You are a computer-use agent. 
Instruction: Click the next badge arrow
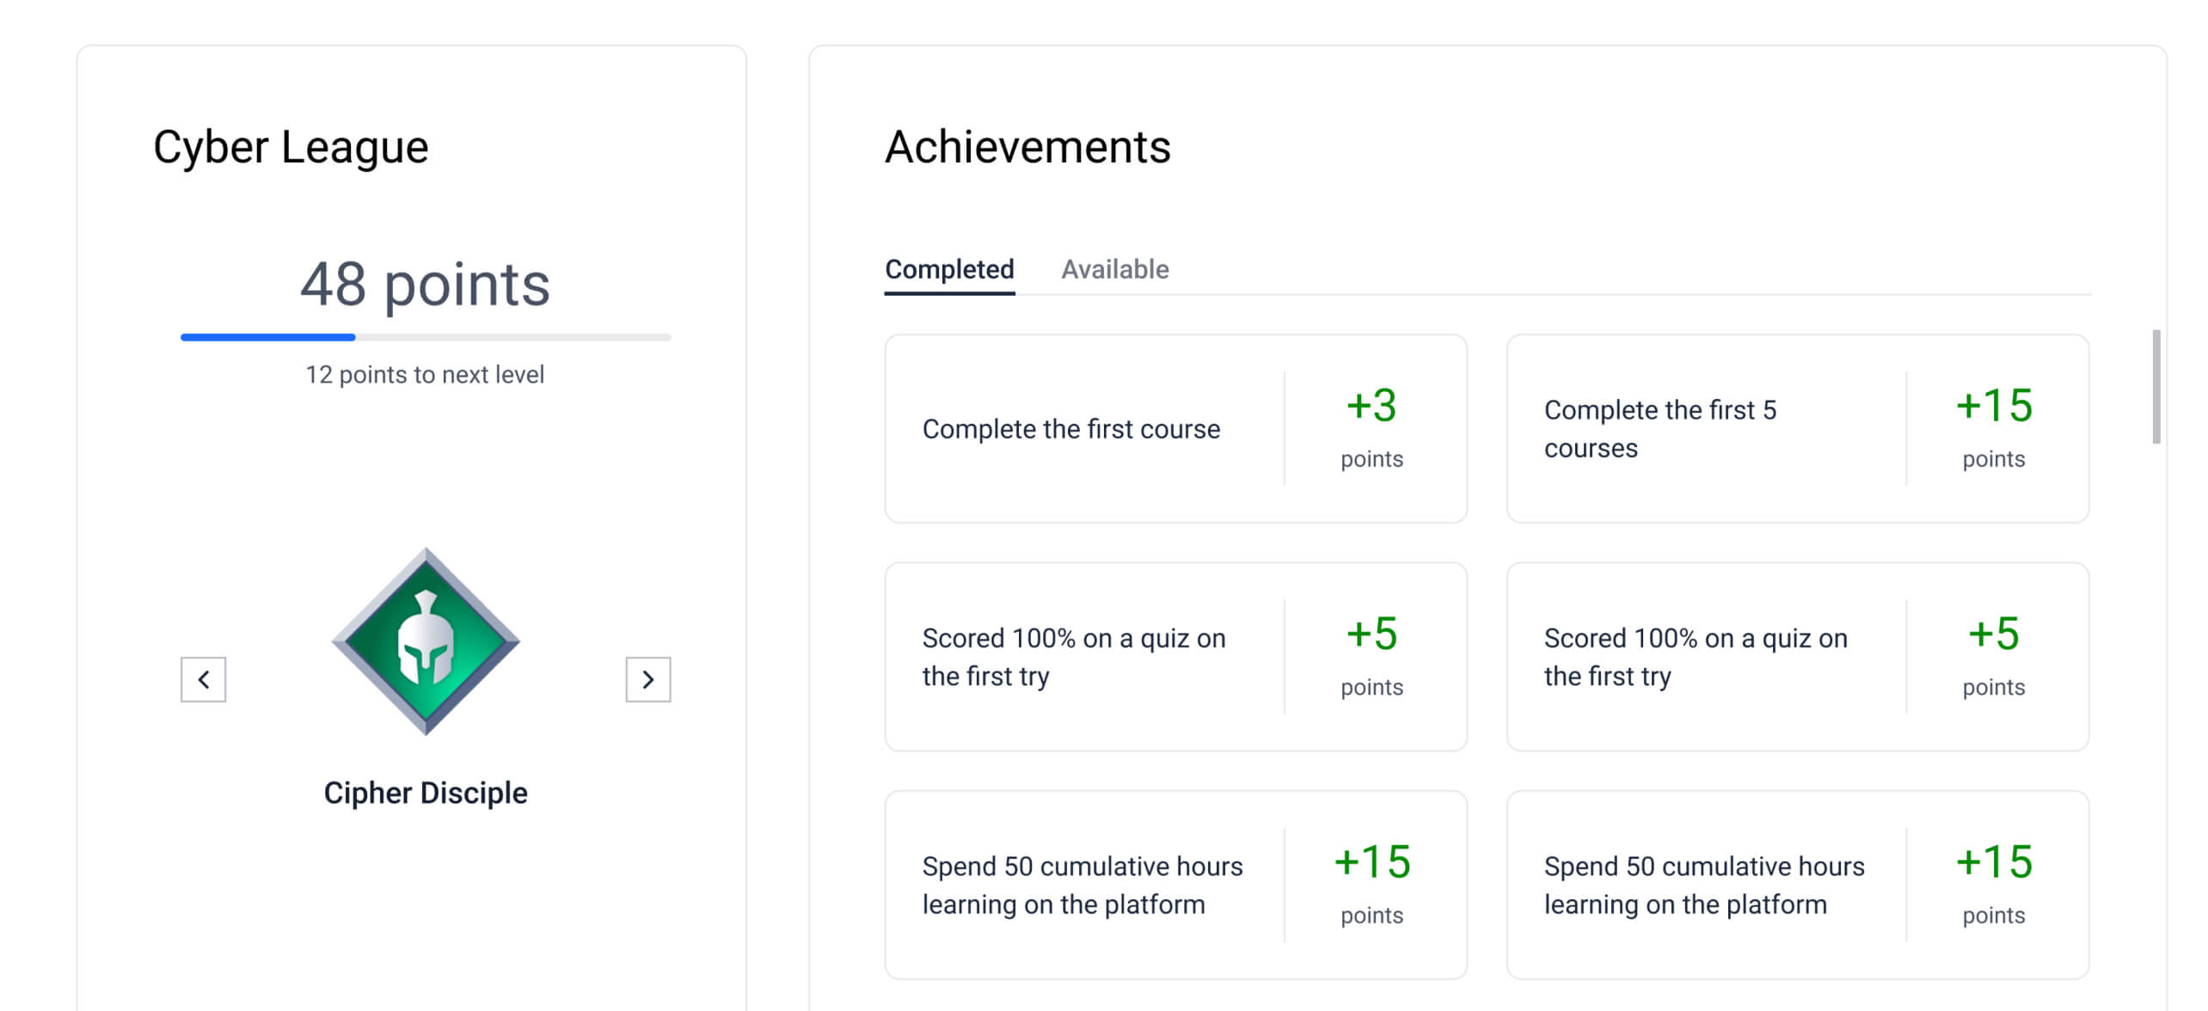[647, 679]
